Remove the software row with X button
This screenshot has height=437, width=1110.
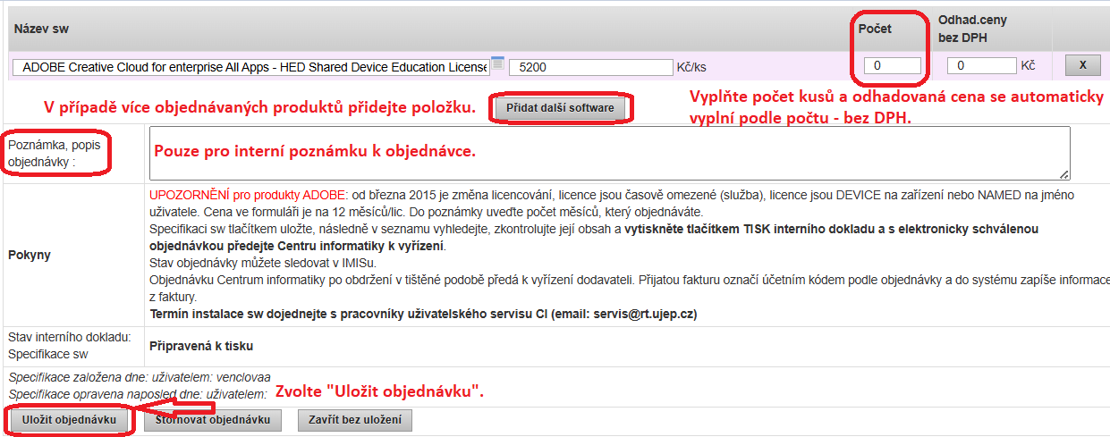tap(1082, 65)
